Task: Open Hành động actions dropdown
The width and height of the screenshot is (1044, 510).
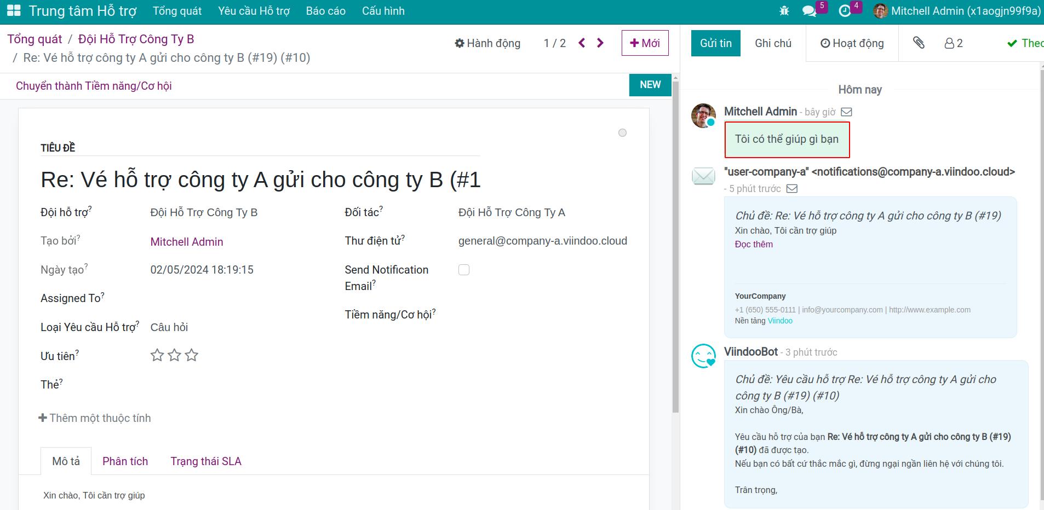Action: click(487, 43)
